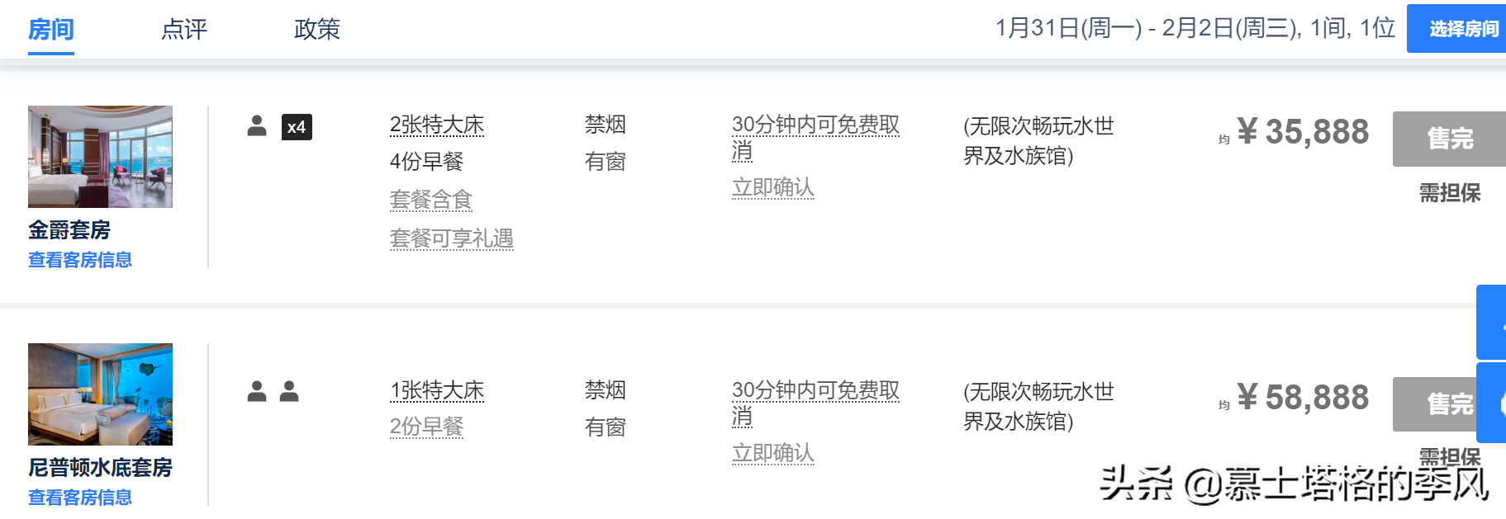
Task: Click the 2份早餐 breakfast link
Action: click(x=426, y=427)
